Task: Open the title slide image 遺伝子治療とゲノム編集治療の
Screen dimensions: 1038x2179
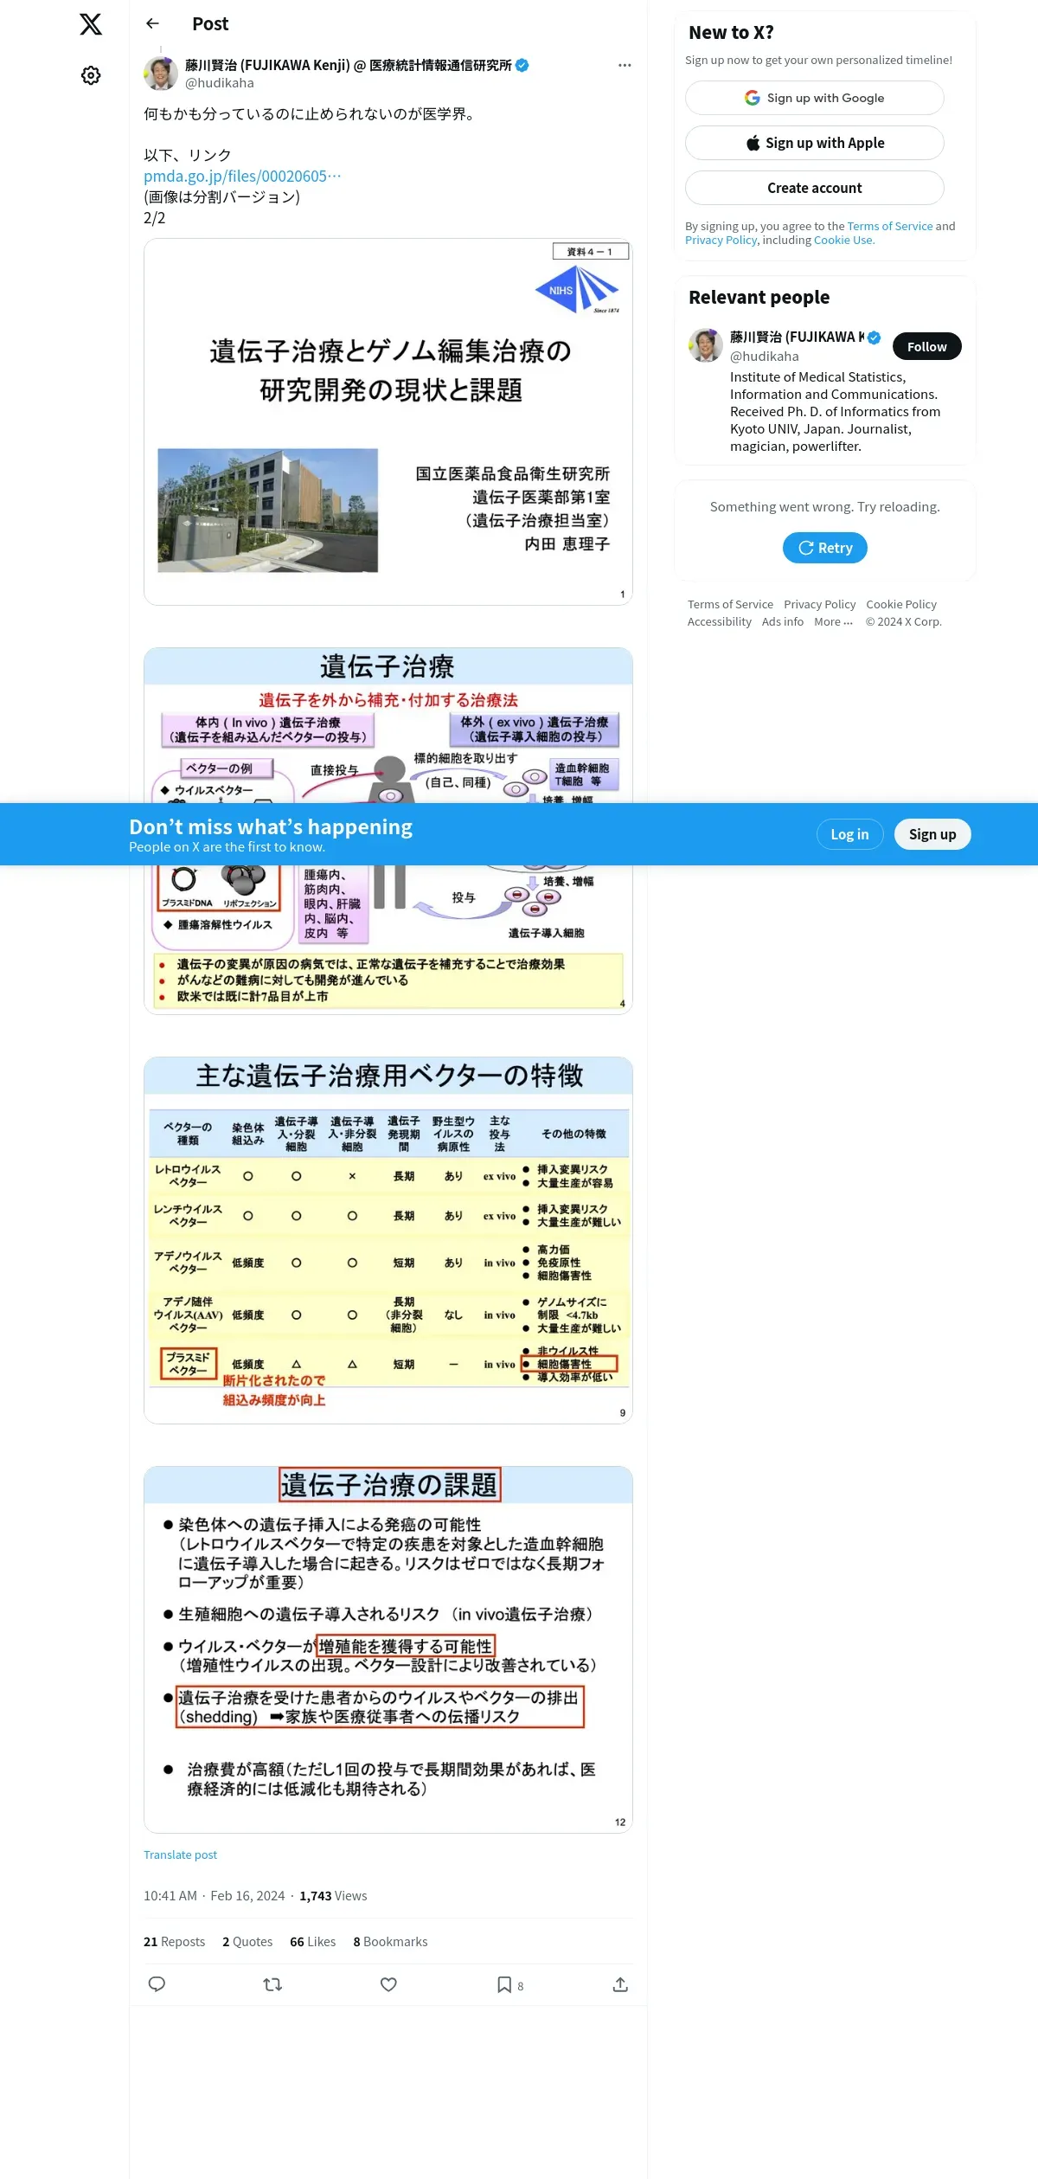Action: 388,422
